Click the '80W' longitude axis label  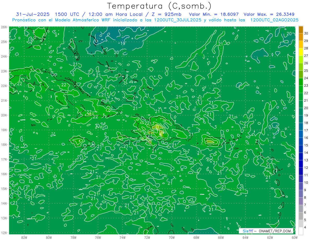tap(49, 237)
